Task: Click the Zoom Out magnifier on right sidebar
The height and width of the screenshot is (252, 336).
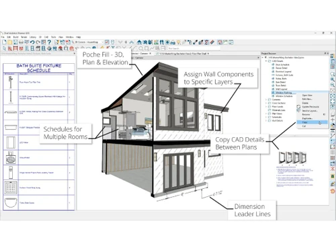Action: click(333, 85)
